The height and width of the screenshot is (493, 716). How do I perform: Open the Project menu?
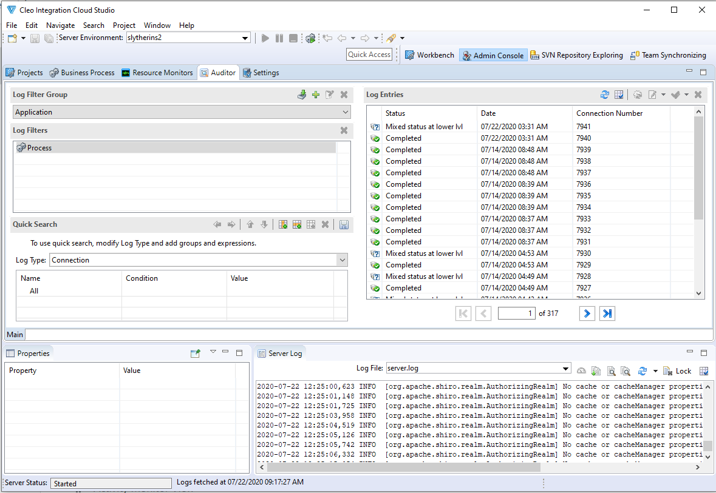pyautogui.click(x=124, y=25)
